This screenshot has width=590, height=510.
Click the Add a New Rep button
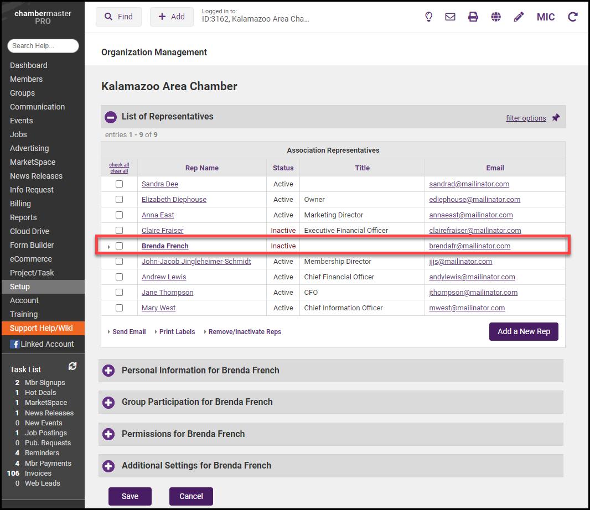pyautogui.click(x=524, y=331)
